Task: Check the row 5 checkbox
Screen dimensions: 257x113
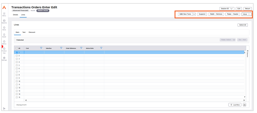Action: 17,65
